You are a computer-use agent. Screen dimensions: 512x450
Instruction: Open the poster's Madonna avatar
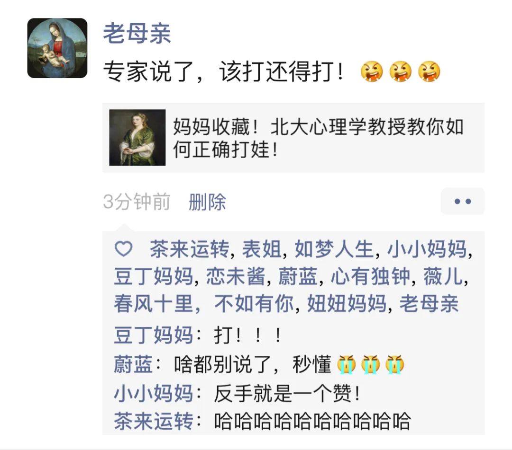pyautogui.click(x=57, y=48)
